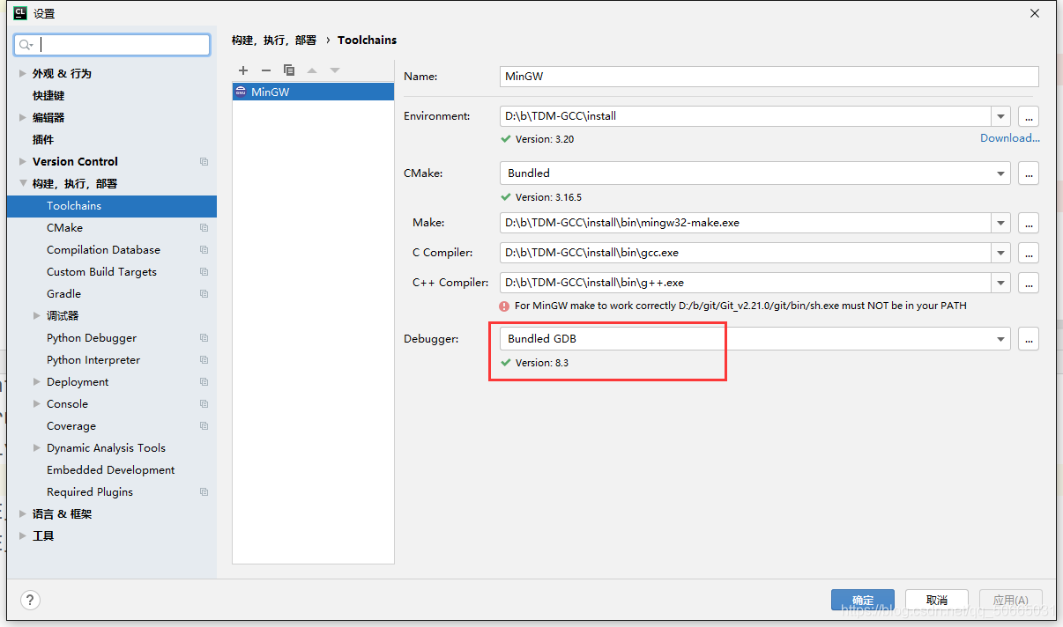Image resolution: width=1063 pixels, height=627 pixels.
Task: Open the C Compiler dropdown list
Action: 1000,253
